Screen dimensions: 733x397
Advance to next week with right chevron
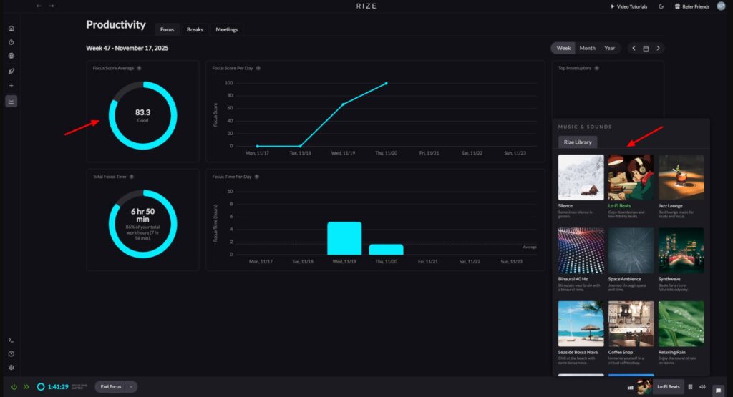coord(658,48)
